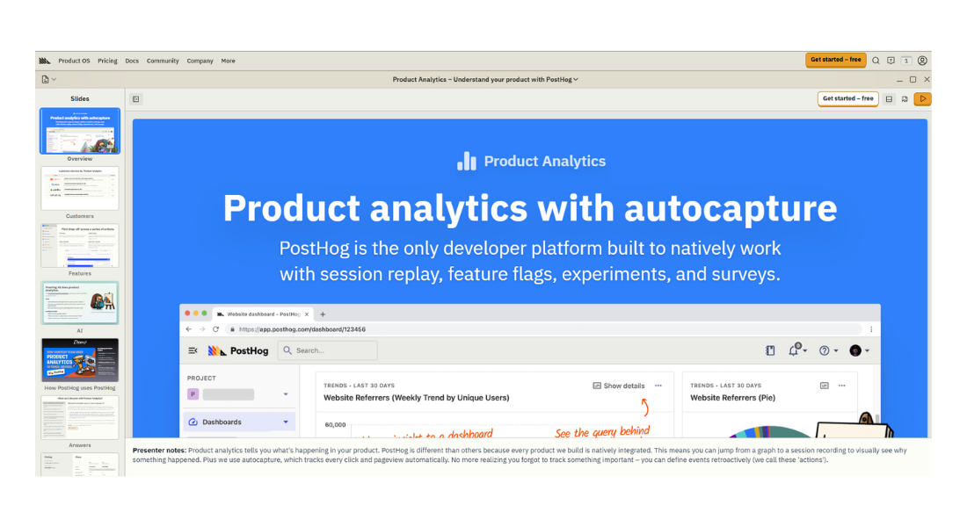Toggle the slides sidebar panel icon
This screenshot has height=527, width=967.
[x=135, y=99]
